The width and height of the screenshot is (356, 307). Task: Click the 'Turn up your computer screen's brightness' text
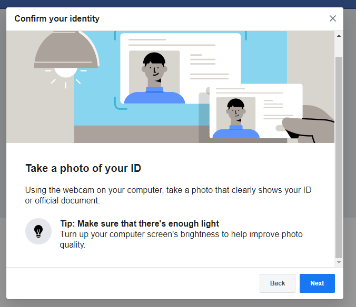[181, 240]
